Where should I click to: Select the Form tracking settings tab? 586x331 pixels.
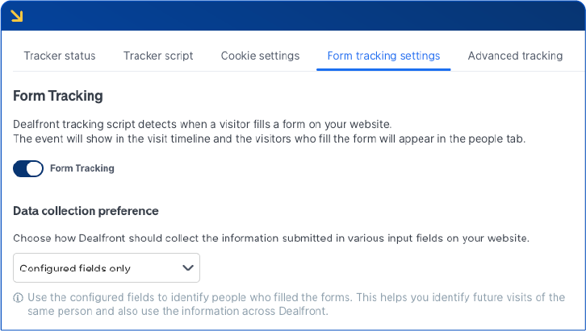[x=383, y=56]
